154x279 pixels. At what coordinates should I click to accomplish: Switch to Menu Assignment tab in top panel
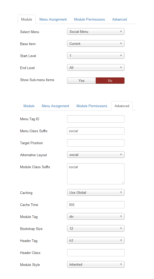coord(53,19)
